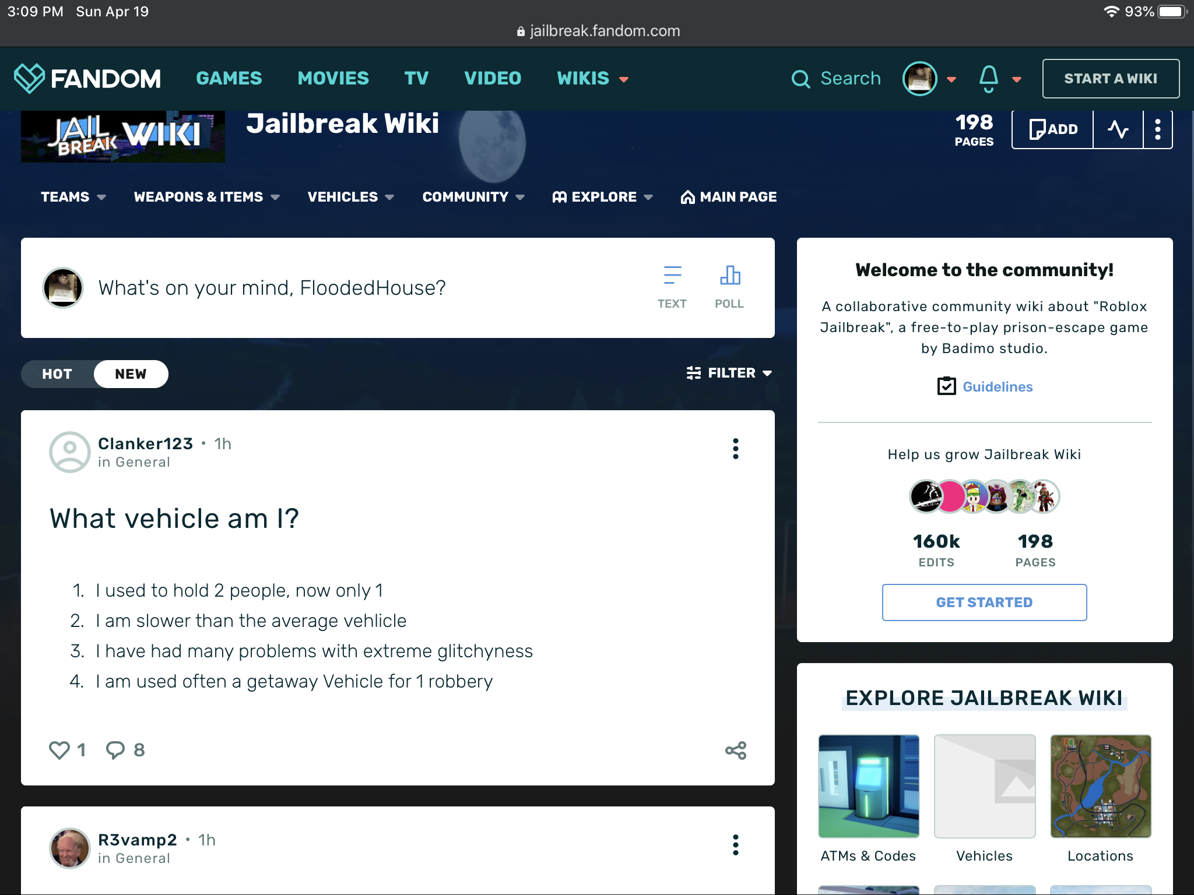This screenshot has height=895, width=1194.
Task: Toggle to NEW posts filter tab
Action: coord(130,374)
